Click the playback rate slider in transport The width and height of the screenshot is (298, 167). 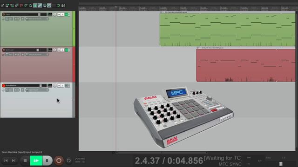point(281,164)
